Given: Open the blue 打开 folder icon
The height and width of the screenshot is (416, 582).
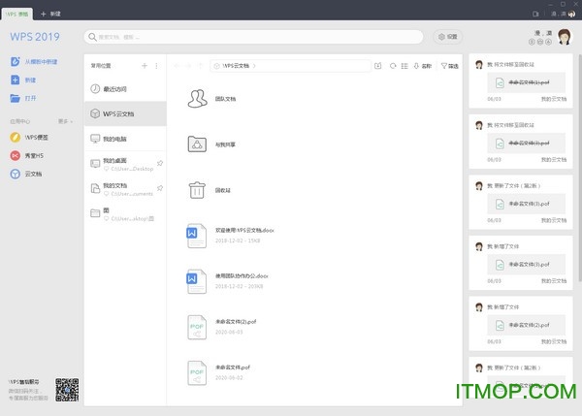Looking at the screenshot, I should (x=16, y=98).
